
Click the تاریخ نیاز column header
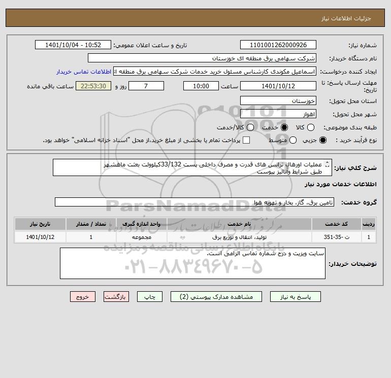[x=40, y=224]
